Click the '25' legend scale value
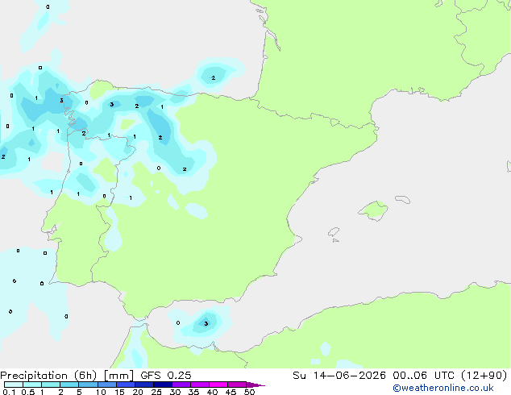The width and height of the screenshot is (511, 395). point(156,392)
